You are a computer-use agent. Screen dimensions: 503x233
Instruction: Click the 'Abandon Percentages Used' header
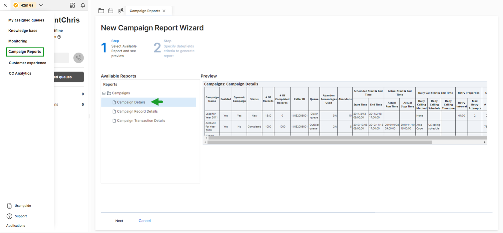coord(328,99)
